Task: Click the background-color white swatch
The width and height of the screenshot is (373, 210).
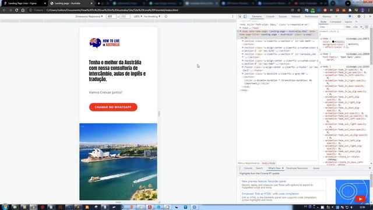Action: coord(347,44)
